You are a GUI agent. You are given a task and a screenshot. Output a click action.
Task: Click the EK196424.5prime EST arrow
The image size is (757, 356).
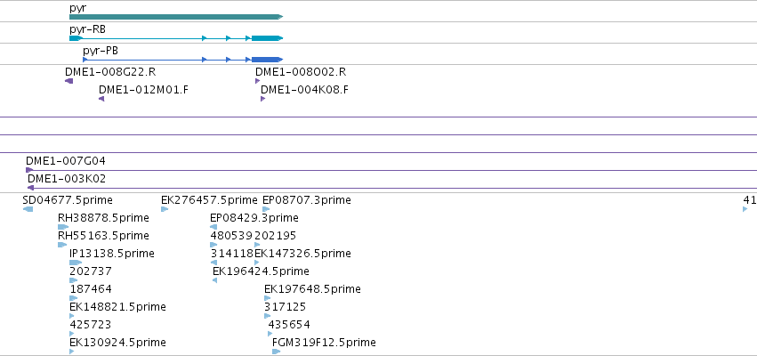[215, 280]
